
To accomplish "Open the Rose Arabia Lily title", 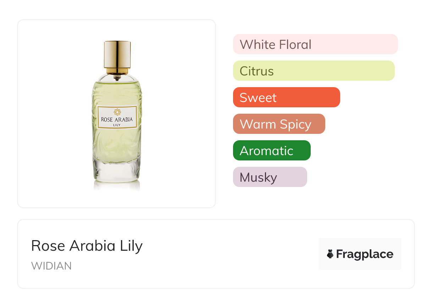I will 87,245.
